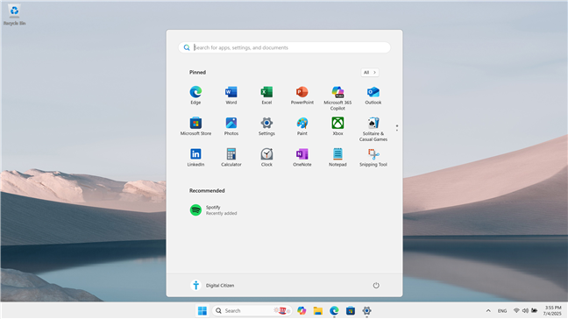Open the Clock app
Image resolution: width=568 pixels, height=319 pixels.
(266, 157)
